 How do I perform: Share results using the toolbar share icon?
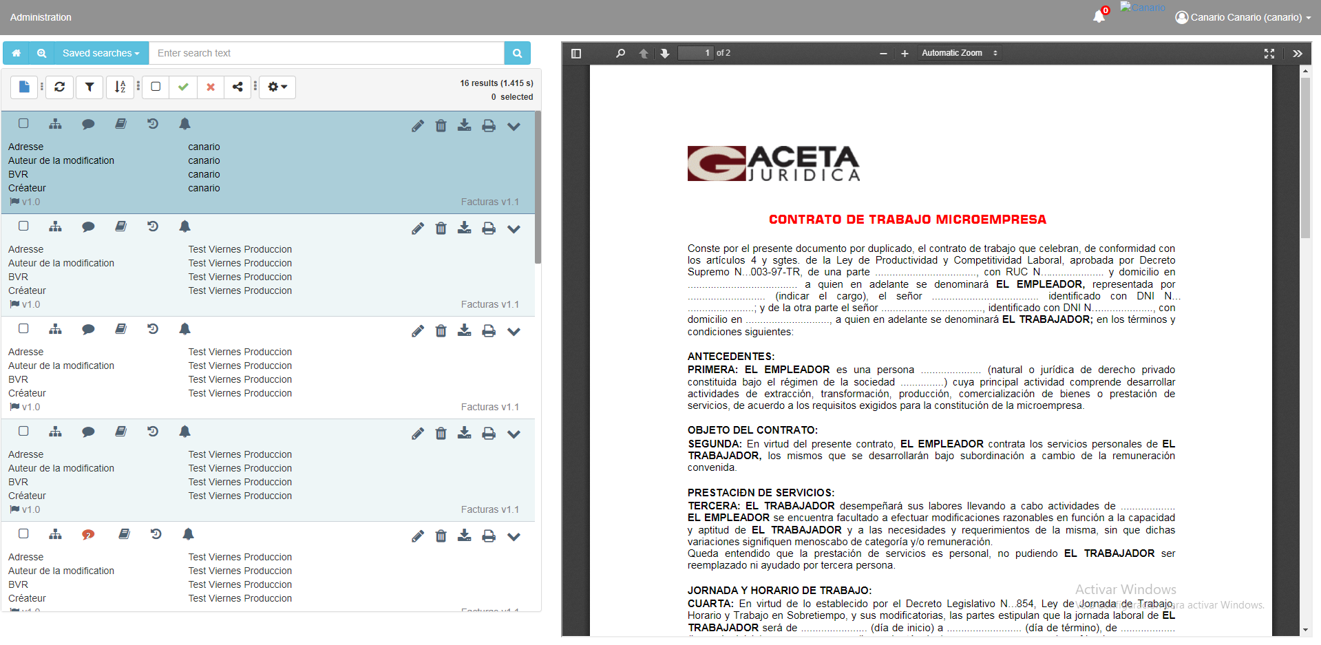237,87
